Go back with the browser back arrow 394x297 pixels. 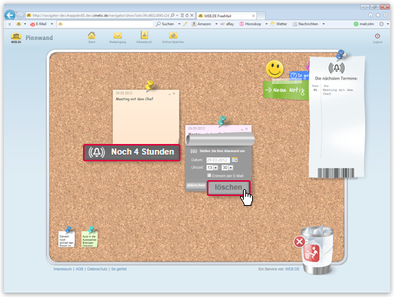click(10, 15)
